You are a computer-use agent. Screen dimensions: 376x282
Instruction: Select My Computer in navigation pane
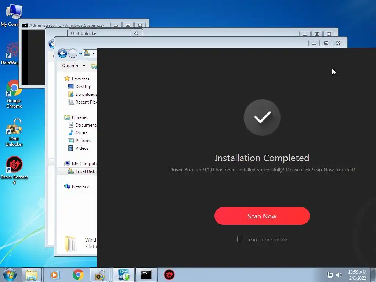click(x=80, y=163)
